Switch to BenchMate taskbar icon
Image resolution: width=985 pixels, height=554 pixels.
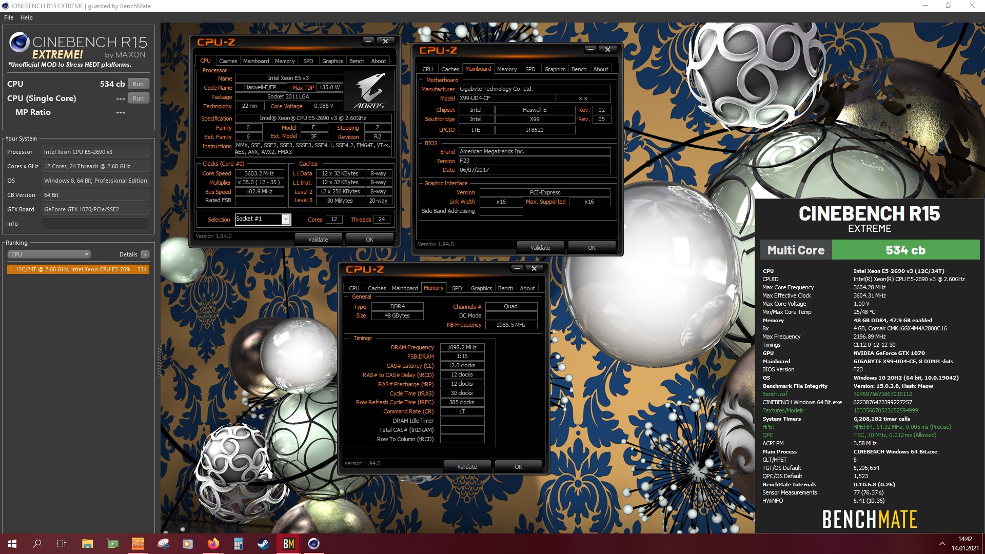[288, 544]
